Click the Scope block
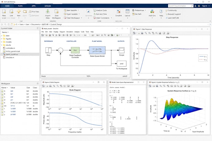The width and height of the screenshot is (212, 141). (122, 50)
